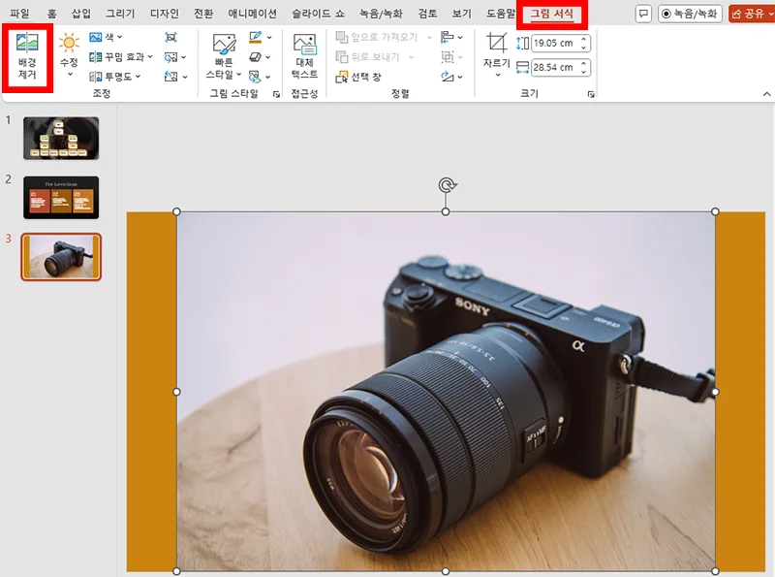Switch to the 그리기 (Draw) tab
775x577 pixels.
(x=120, y=14)
